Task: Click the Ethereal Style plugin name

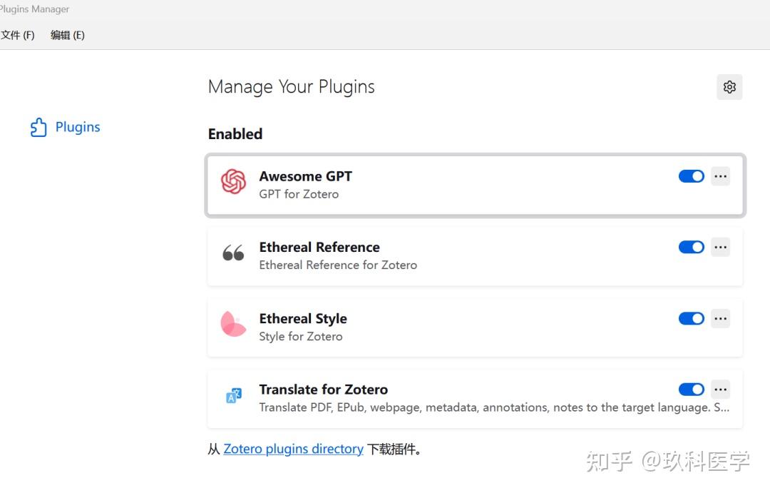Action: (x=303, y=318)
